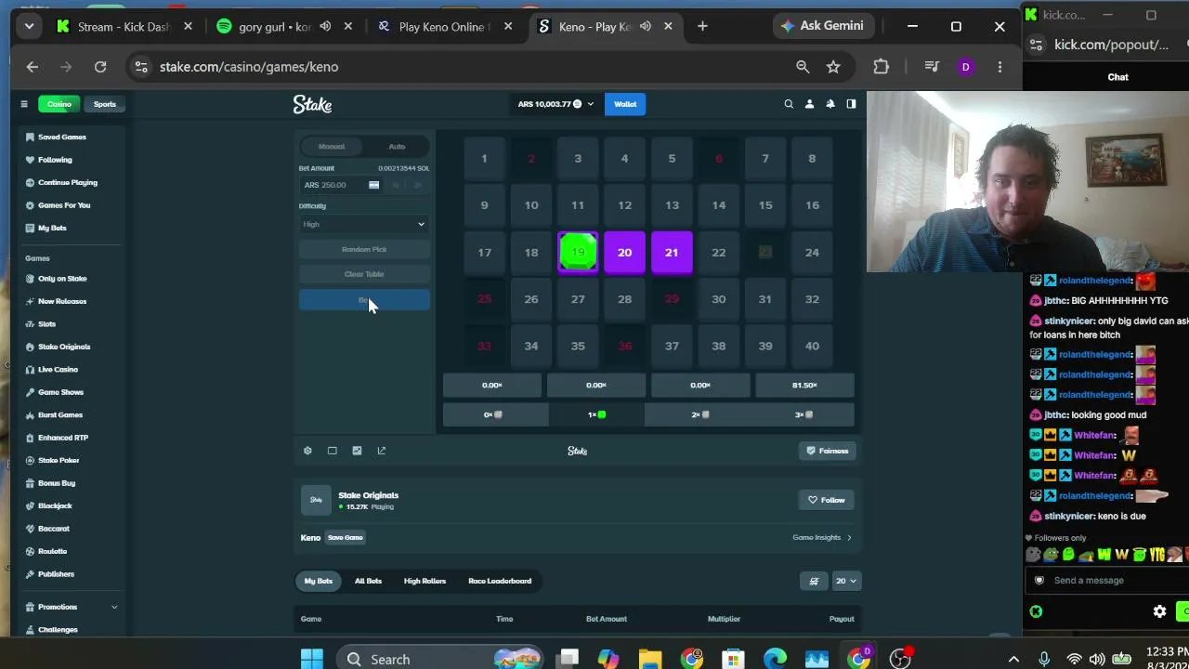Click the 81.50× multiplier box
This screenshot has width=1189, height=669.
[804, 385]
